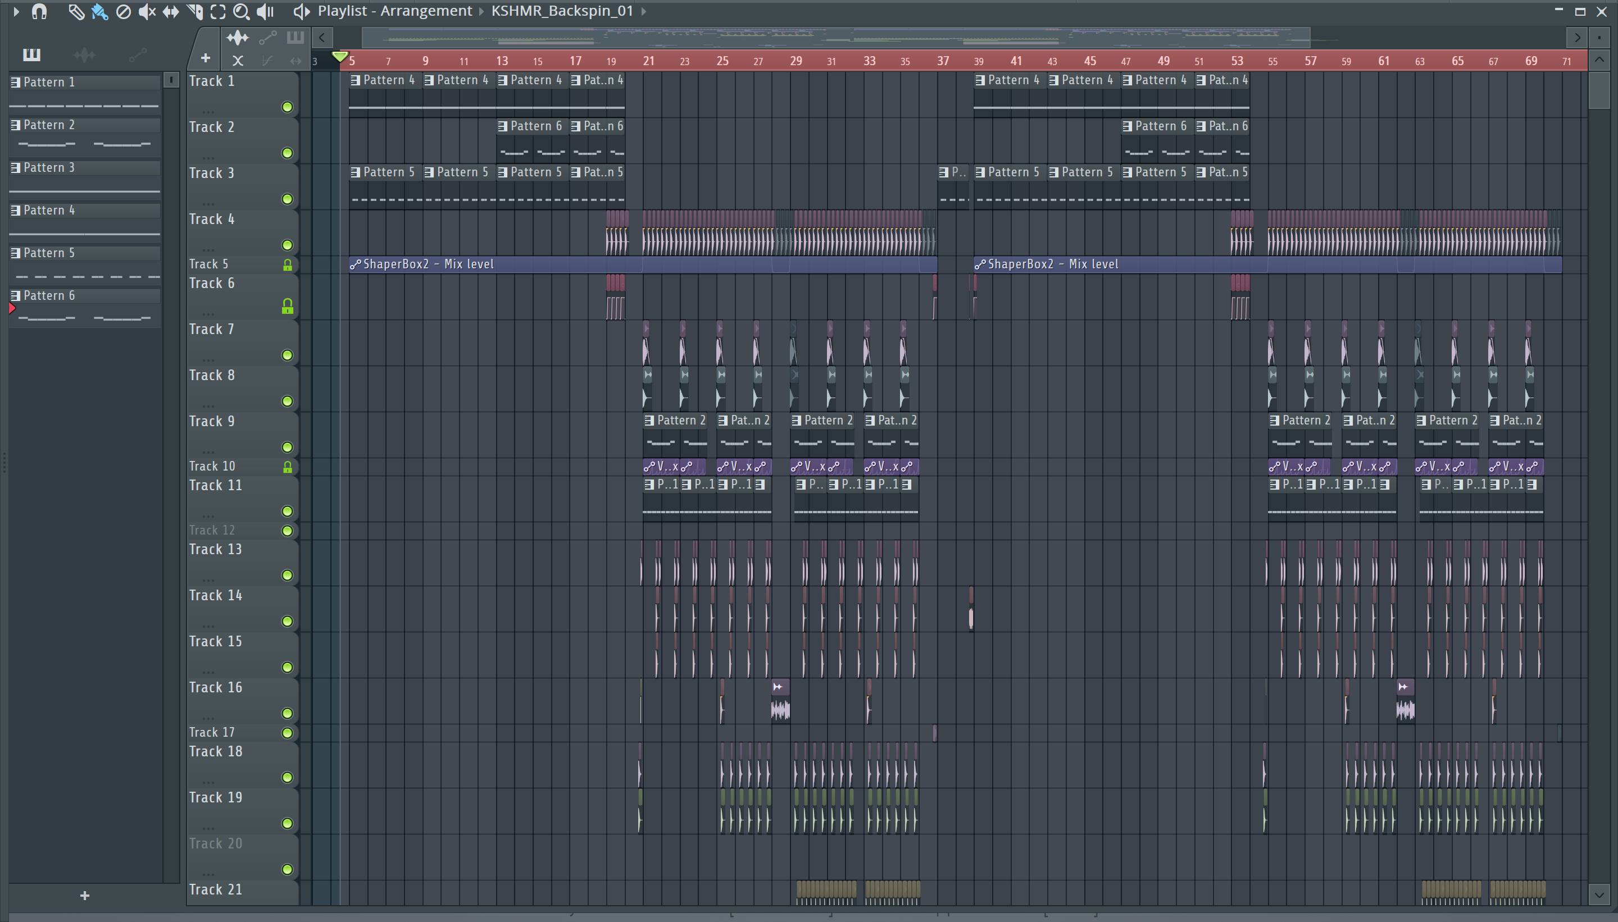The width and height of the screenshot is (1618, 922).
Task: Click the Track 16 name label
Action: tap(215, 688)
